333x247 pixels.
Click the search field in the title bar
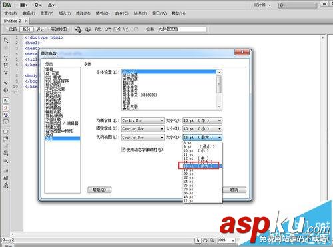pos(298,5)
